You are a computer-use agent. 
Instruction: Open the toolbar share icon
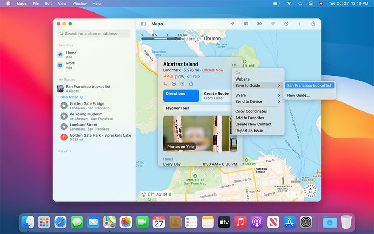313,23
